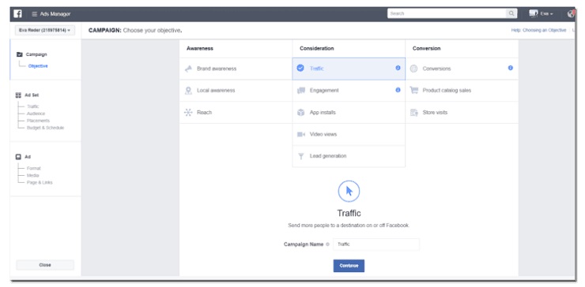Select the Brand awareness objective
585x287 pixels.
click(236, 69)
